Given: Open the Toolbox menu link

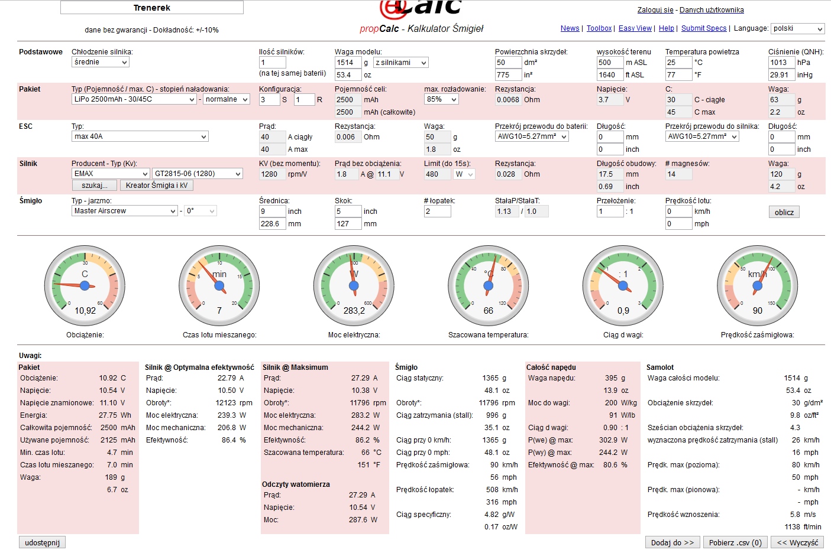Looking at the screenshot, I should click(x=599, y=28).
